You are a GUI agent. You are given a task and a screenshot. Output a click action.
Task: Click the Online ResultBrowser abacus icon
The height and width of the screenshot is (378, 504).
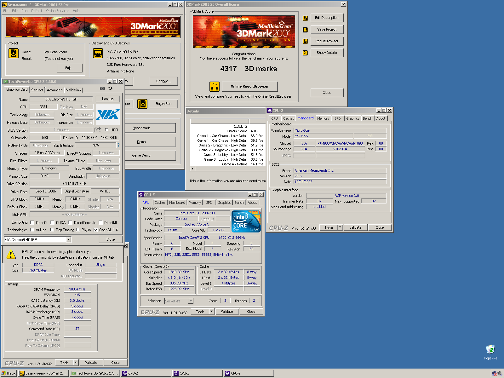(x=215, y=86)
